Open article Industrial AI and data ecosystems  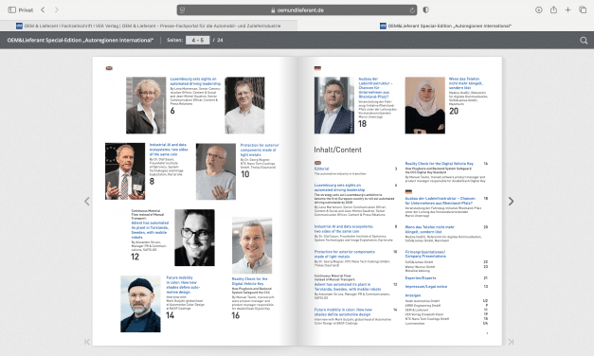169,150
